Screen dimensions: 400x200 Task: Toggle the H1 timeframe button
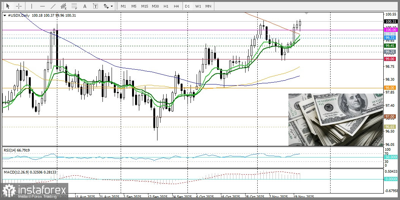point(166,6)
